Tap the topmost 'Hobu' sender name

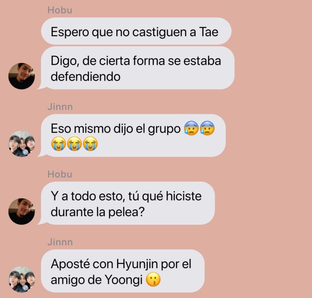tap(60, 10)
